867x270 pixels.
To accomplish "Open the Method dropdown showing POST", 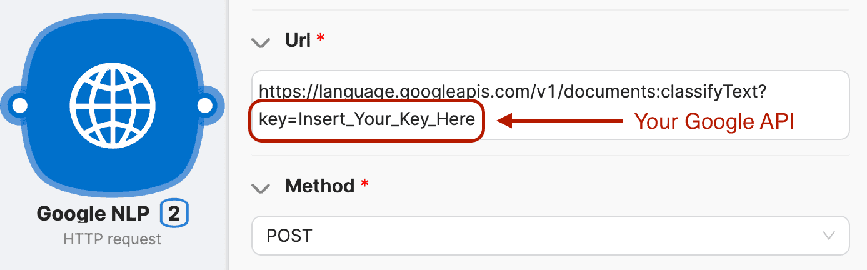I will (x=550, y=236).
